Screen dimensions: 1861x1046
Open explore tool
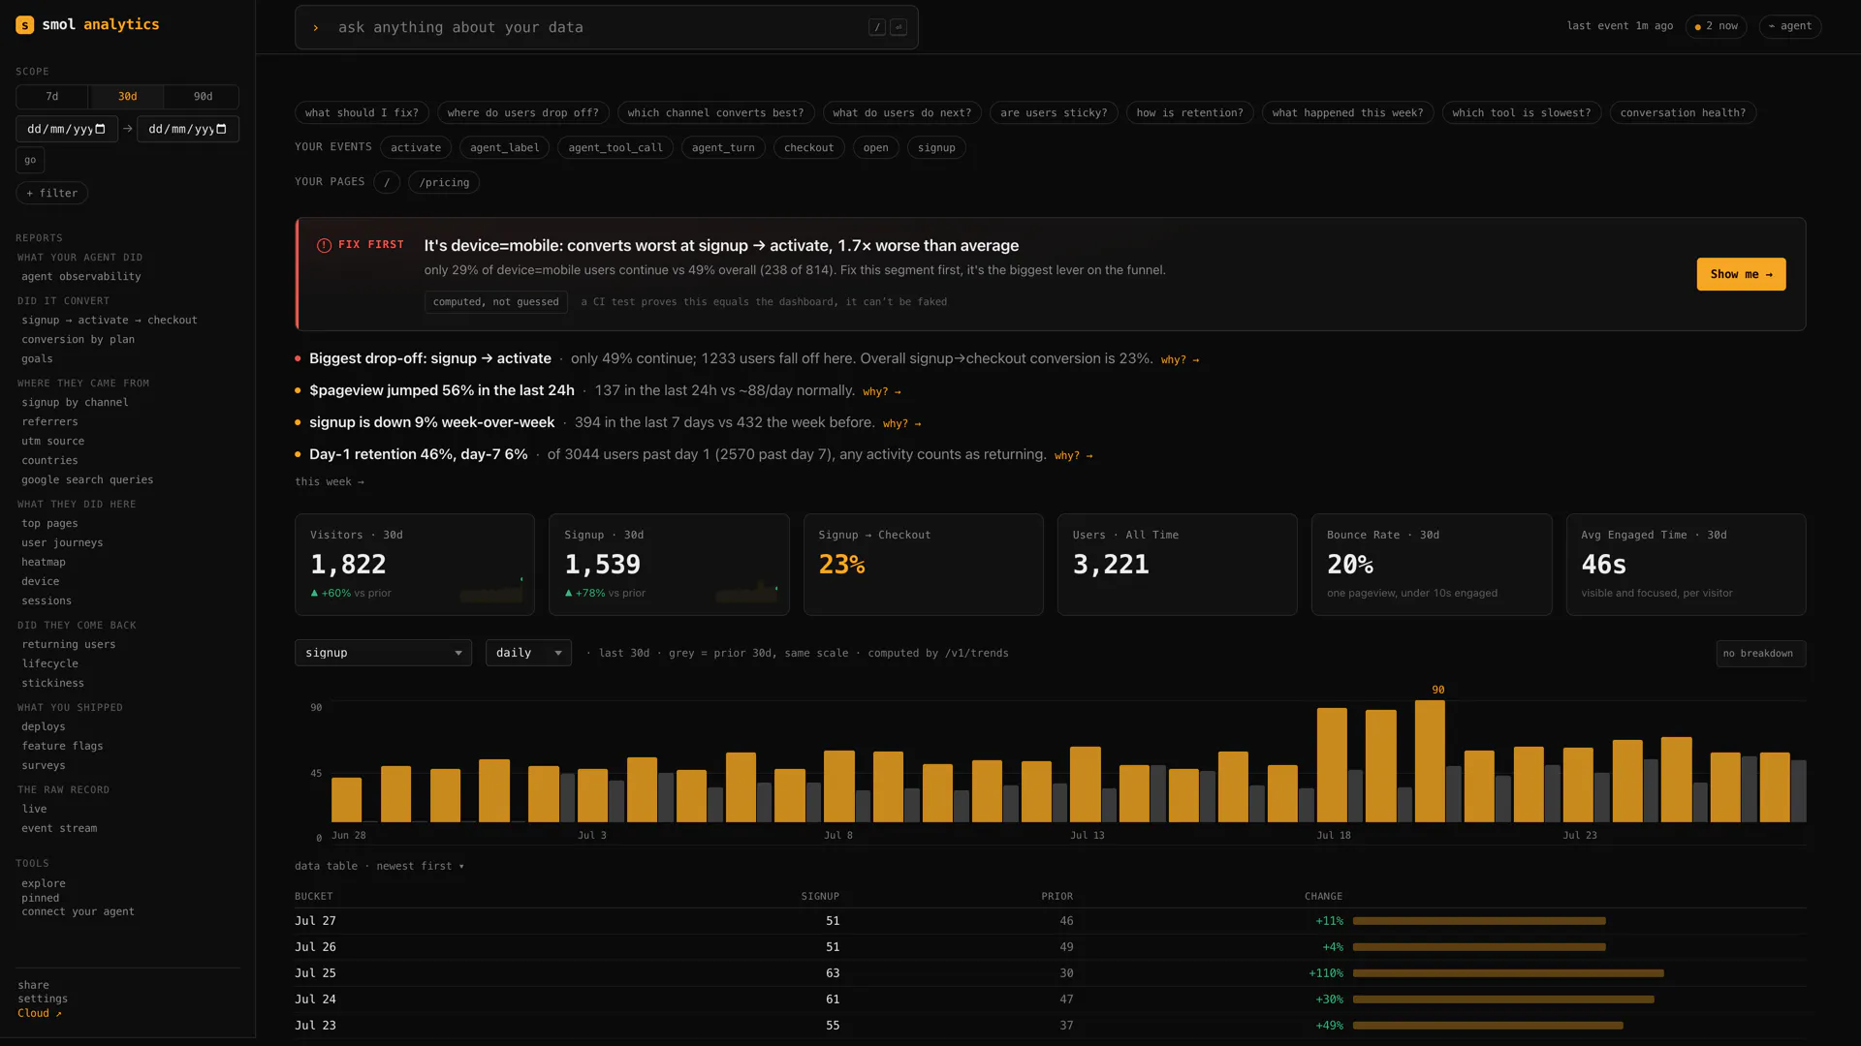tap(44, 884)
